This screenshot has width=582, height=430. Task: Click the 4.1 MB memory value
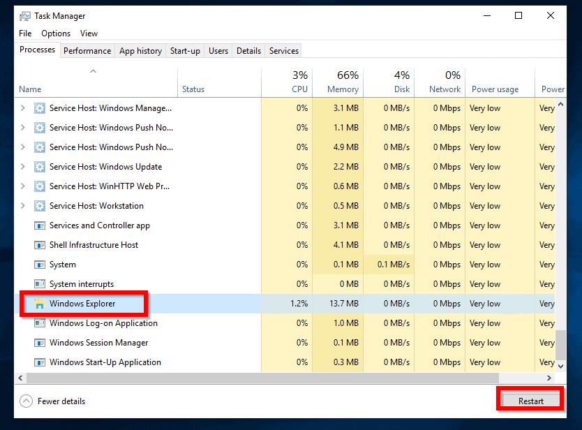tap(346, 245)
